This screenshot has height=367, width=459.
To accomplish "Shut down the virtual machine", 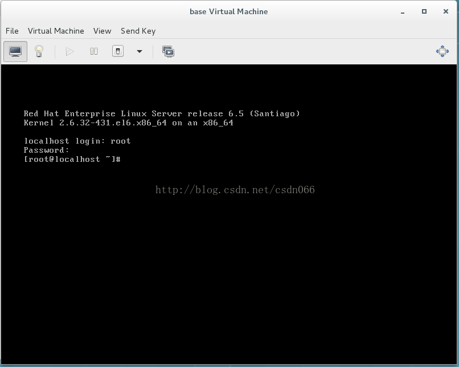I will coord(118,51).
